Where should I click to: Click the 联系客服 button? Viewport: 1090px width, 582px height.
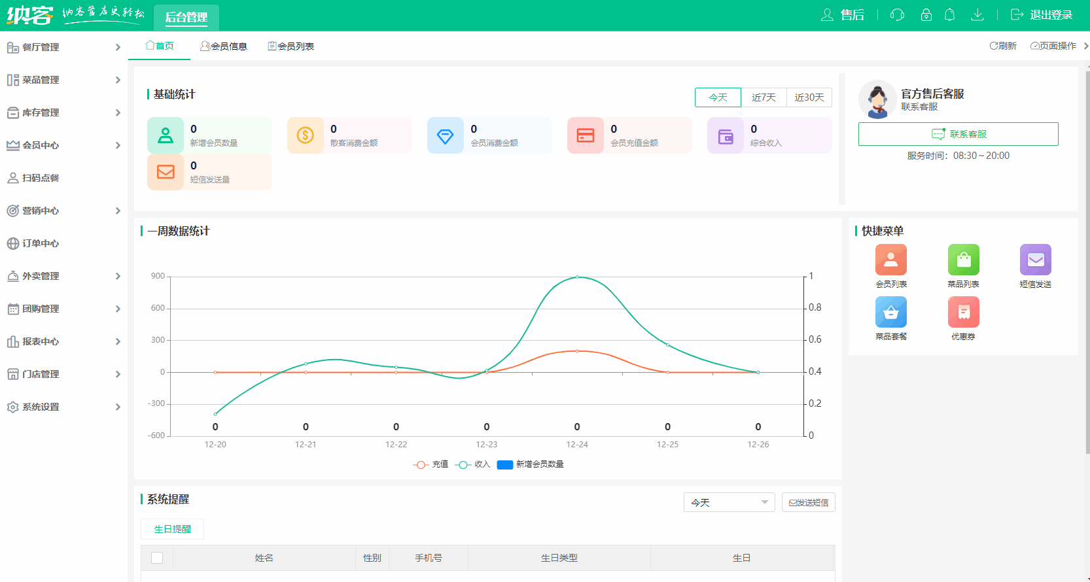[958, 134]
